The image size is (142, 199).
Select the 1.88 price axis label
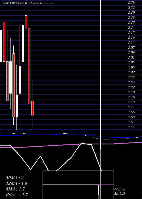pyautogui.click(x=131, y=77)
